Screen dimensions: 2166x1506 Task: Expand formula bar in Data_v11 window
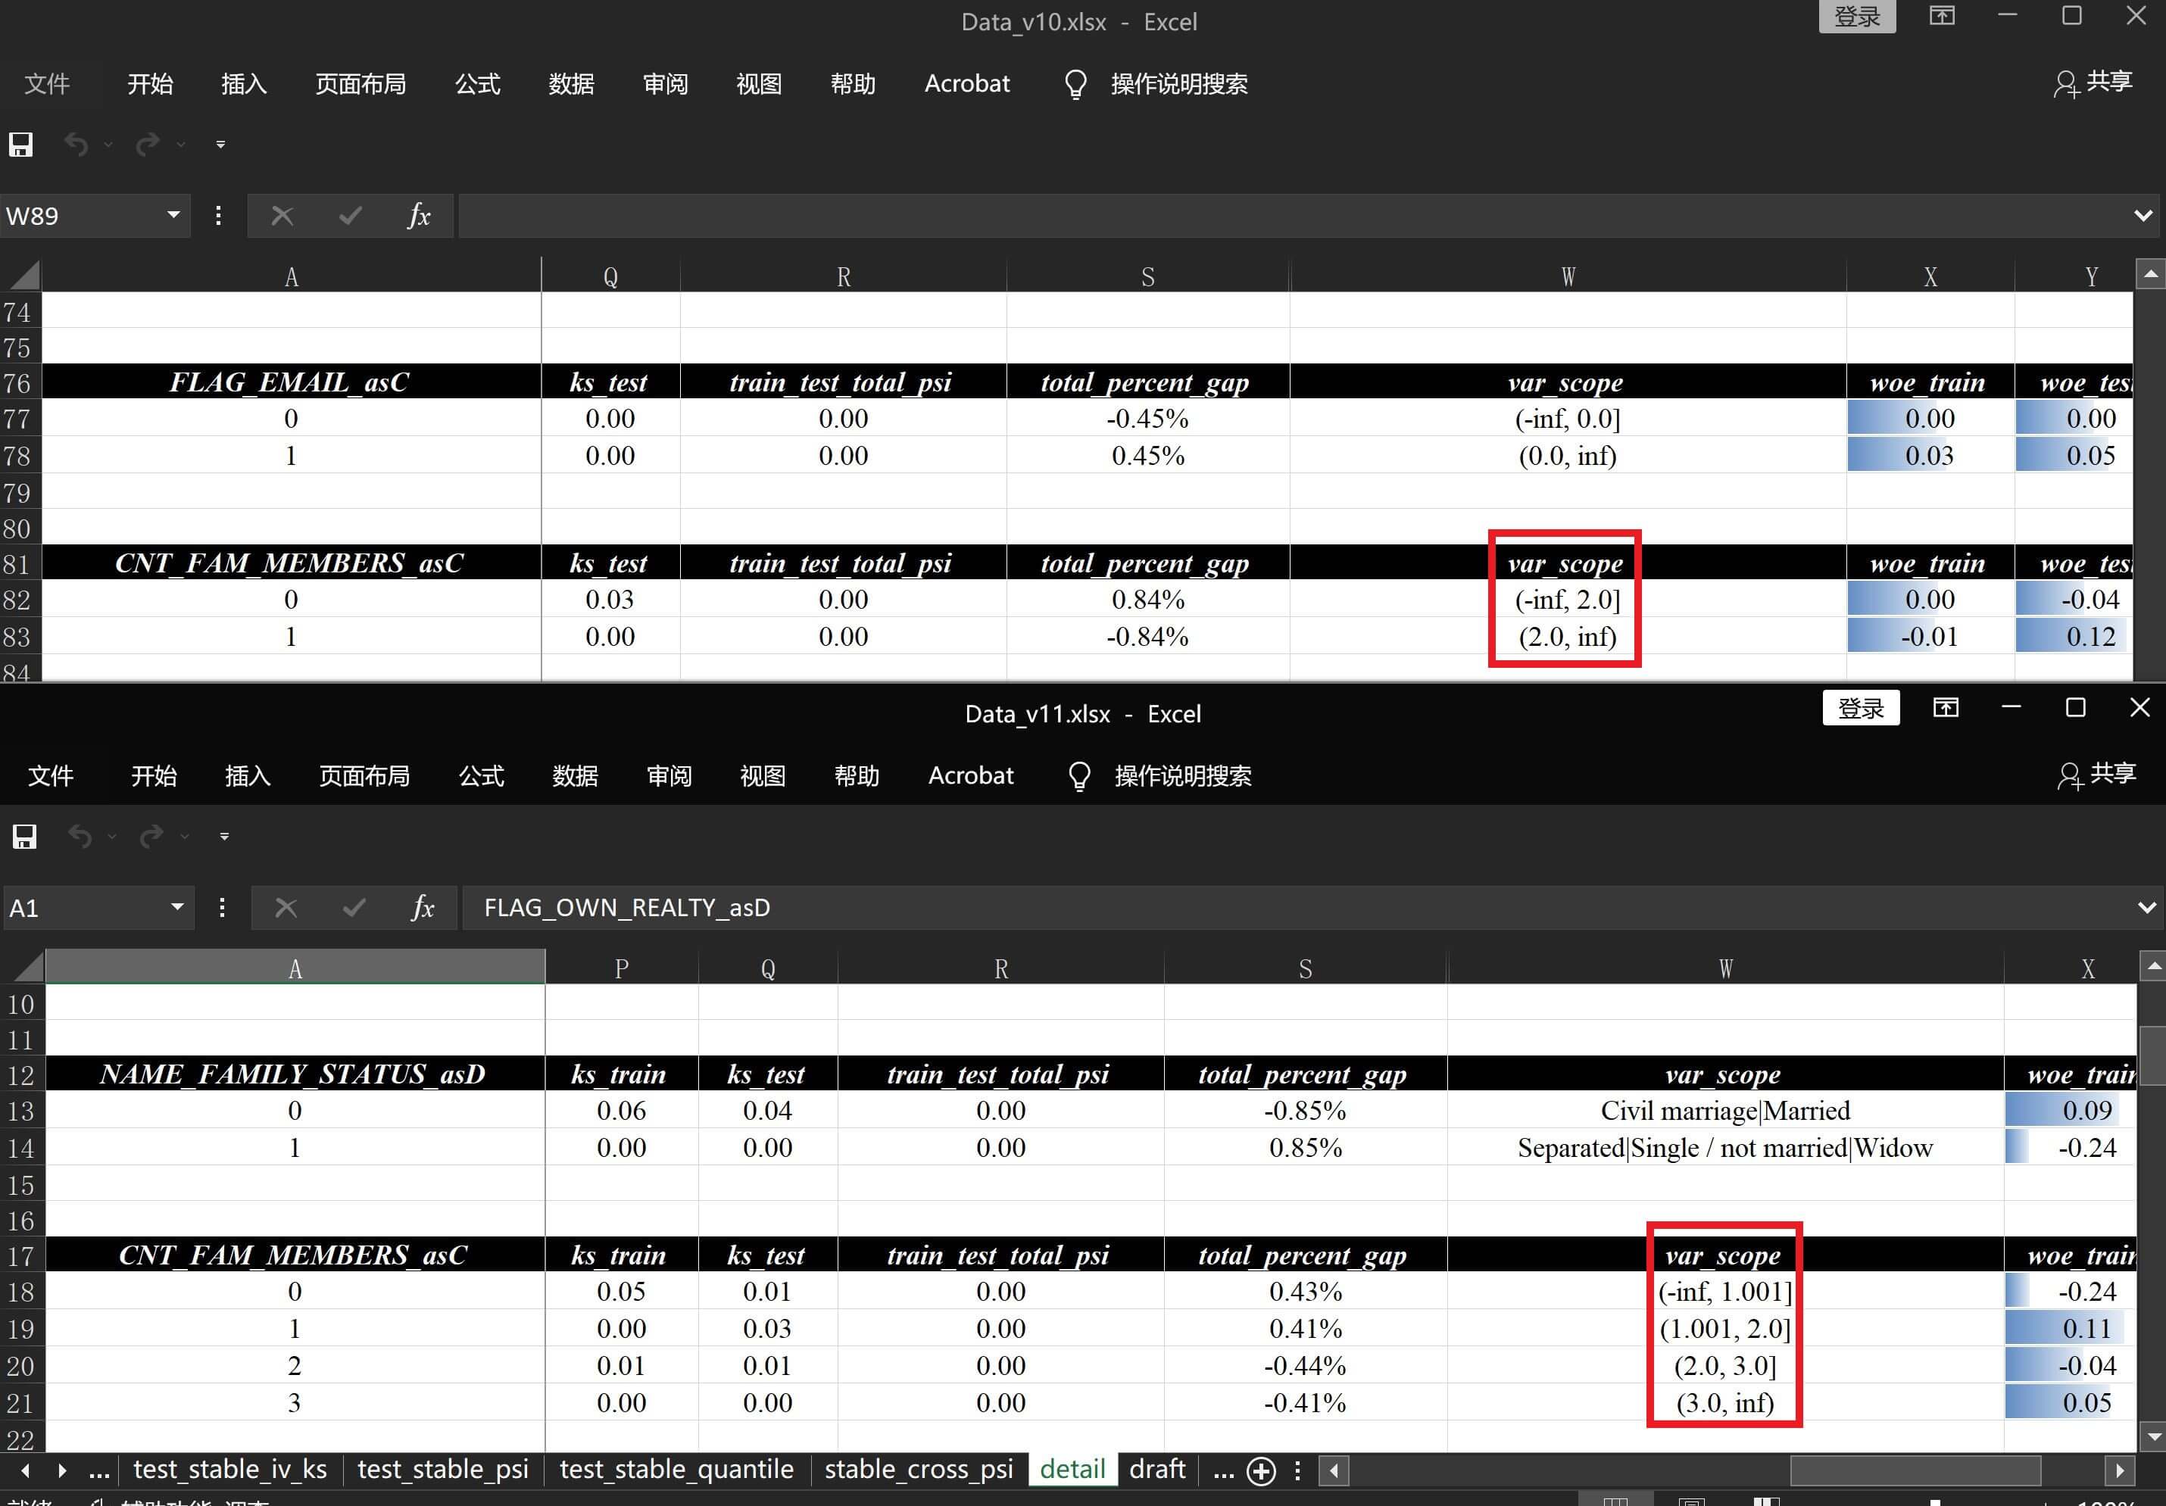click(2146, 907)
